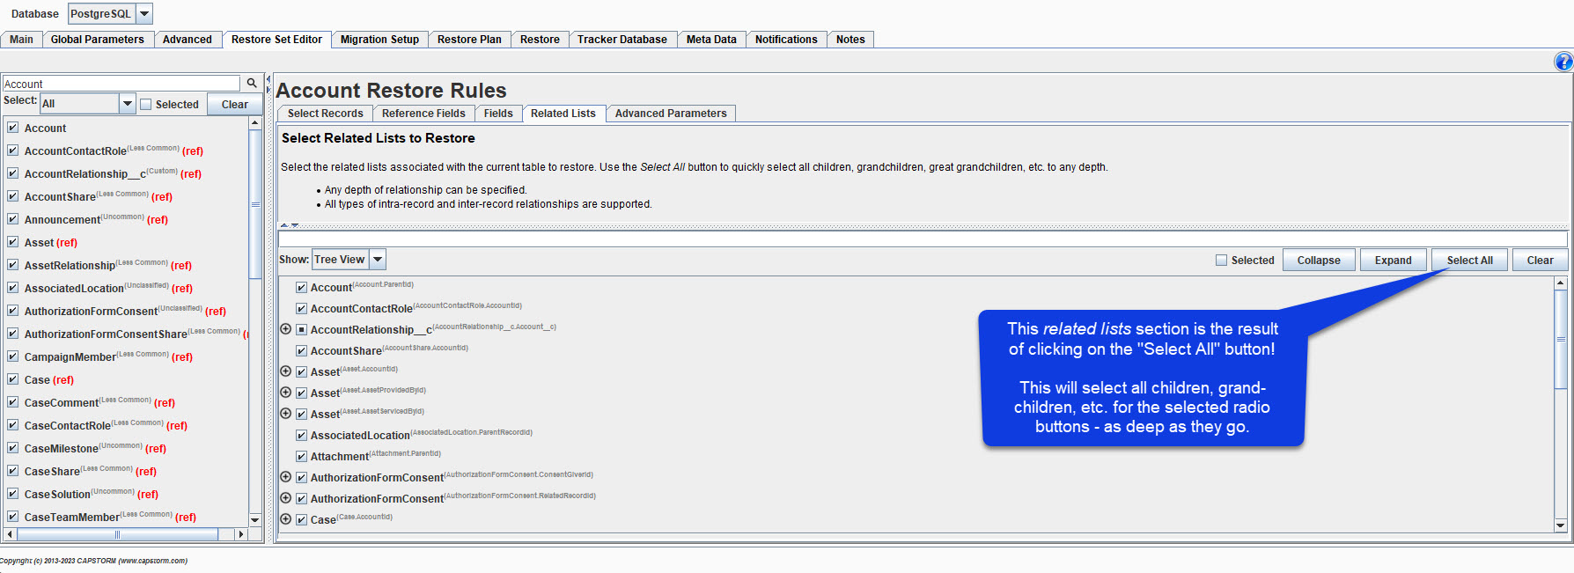Toggle the Selected checkbox in left panel
Screen dimensions: 1574x573
tap(146, 104)
